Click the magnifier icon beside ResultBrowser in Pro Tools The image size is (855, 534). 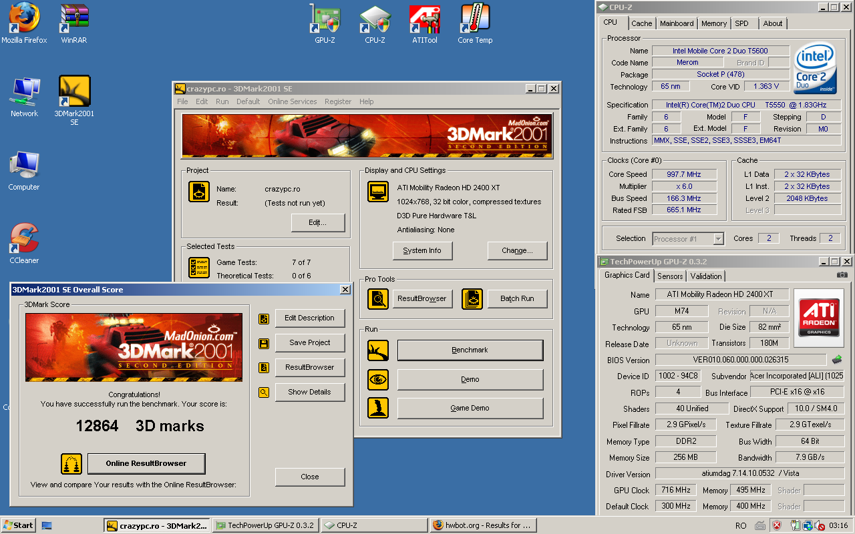[x=378, y=298]
